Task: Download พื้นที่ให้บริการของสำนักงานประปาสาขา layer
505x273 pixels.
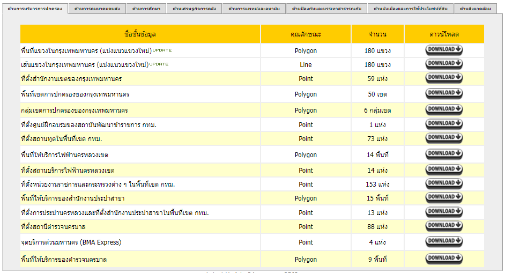Action: click(444, 197)
